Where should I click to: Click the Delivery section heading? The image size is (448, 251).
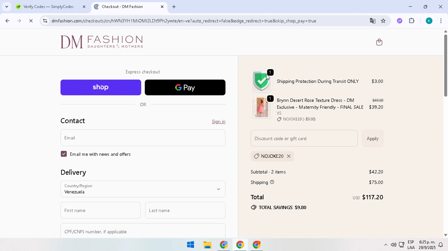point(73,172)
